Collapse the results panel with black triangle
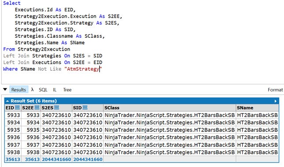This screenshot has height=167, width=284. tap(5, 89)
